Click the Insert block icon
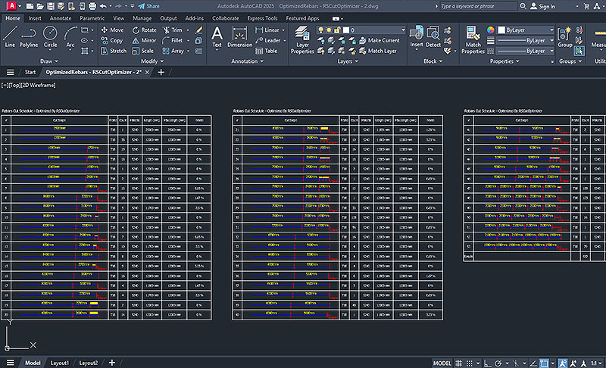Image resolution: width=606 pixels, height=368 pixels. [416, 37]
